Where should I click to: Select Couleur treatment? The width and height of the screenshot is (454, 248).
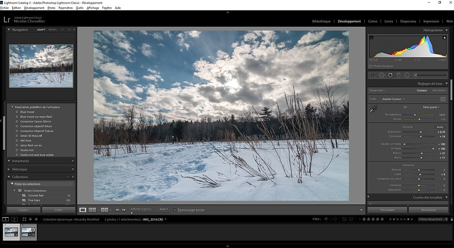422,90
